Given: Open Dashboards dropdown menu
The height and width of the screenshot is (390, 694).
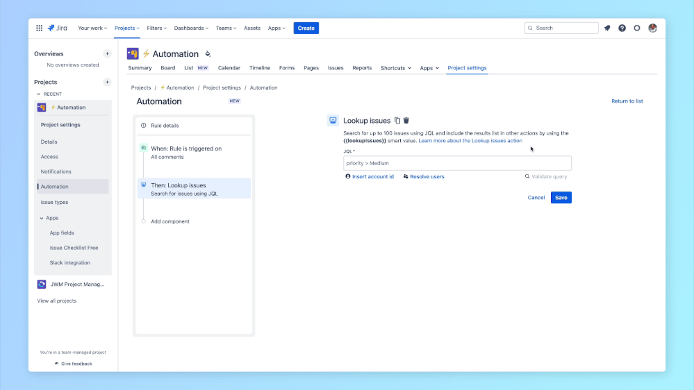Looking at the screenshot, I should [191, 28].
